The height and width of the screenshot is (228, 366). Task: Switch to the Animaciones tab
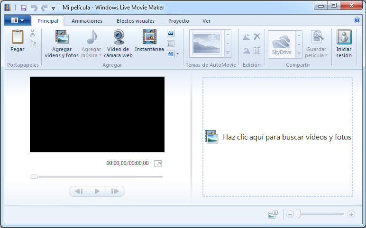pos(87,21)
